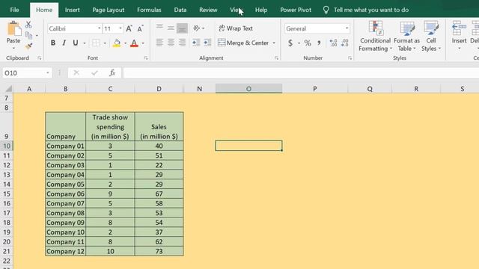The image size is (479, 269).
Task: Center text horizontally
Action: (x=171, y=43)
